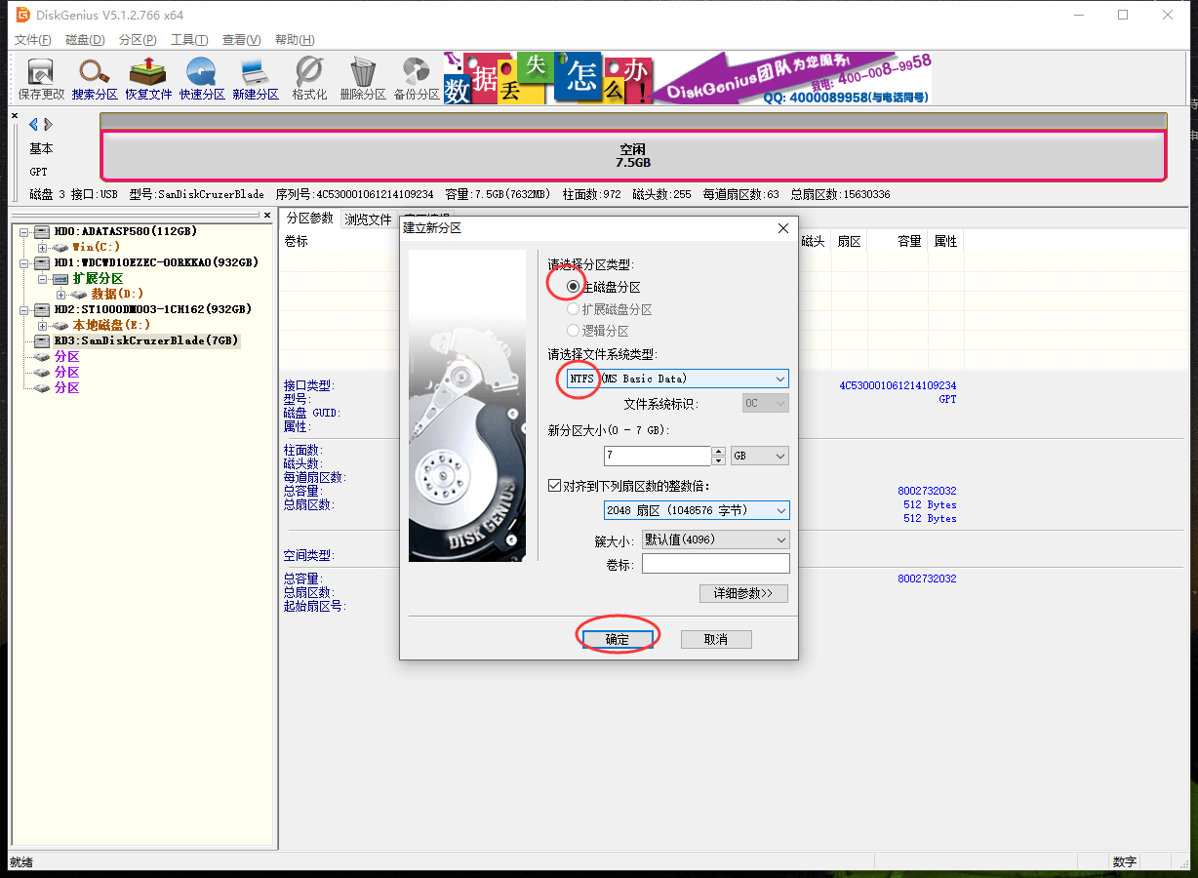Image resolution: width=1198 pixels, height=878 pixels.
Task: Open the 簇大小 默认值(4096) dropdown
Action: [779, 539]
